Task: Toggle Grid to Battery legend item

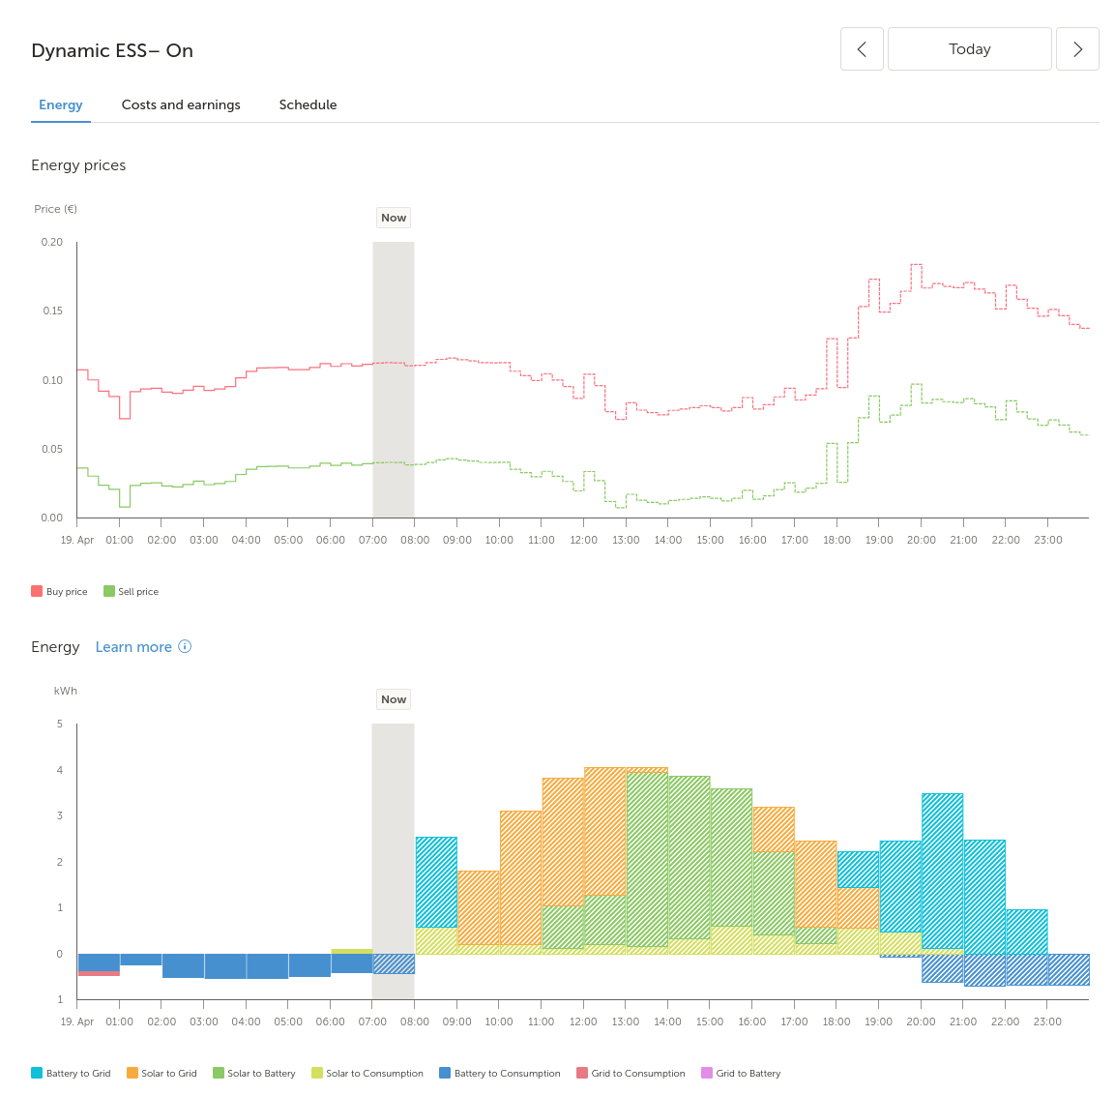Action: (x=741, y=1074)
